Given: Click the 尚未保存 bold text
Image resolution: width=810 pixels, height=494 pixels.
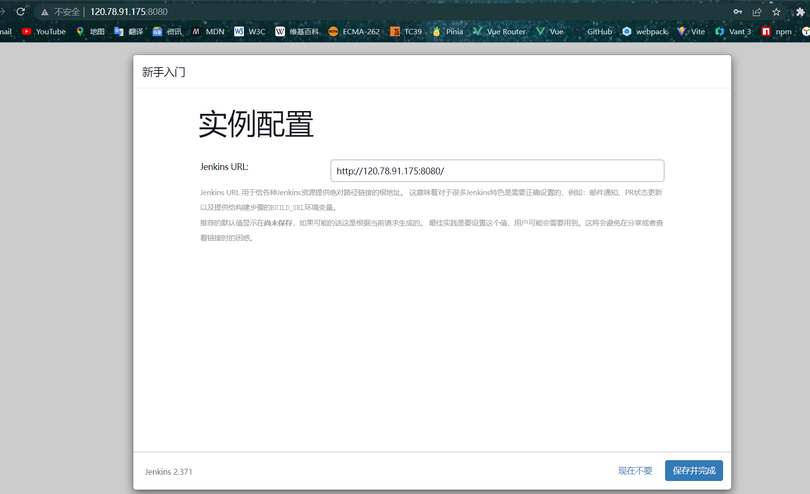Looking at the screenshot, I should (x=278, y=223).
